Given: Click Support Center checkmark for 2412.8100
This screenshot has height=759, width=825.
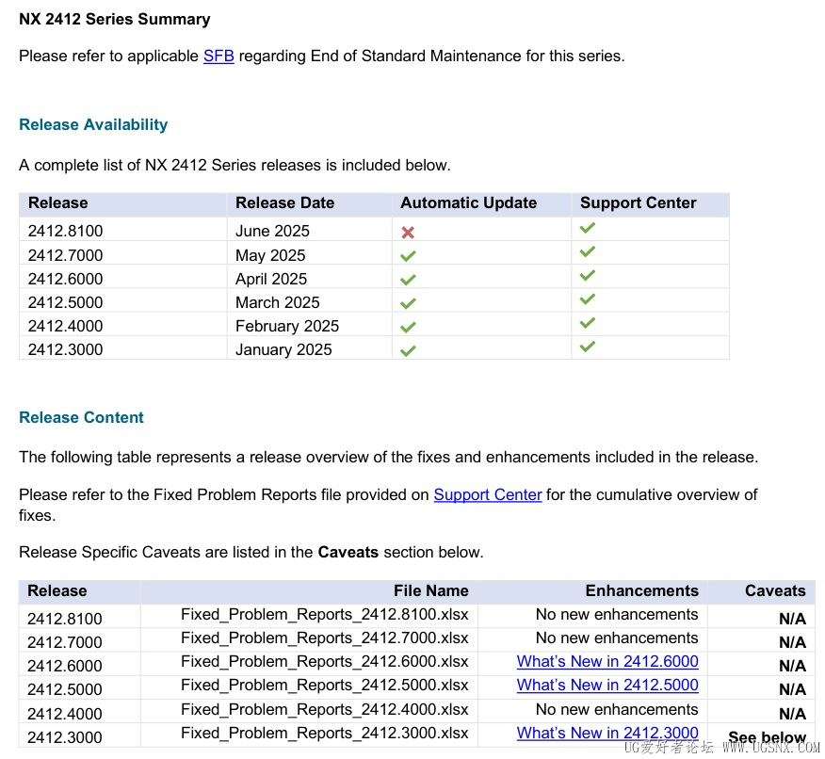Looking at the screenshot, I should (587, 228).
